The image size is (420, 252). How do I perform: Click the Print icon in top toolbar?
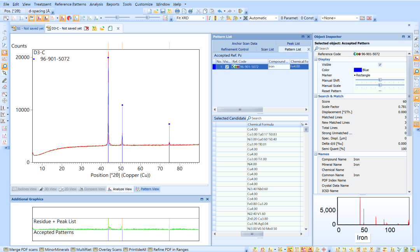pos(177,11)
